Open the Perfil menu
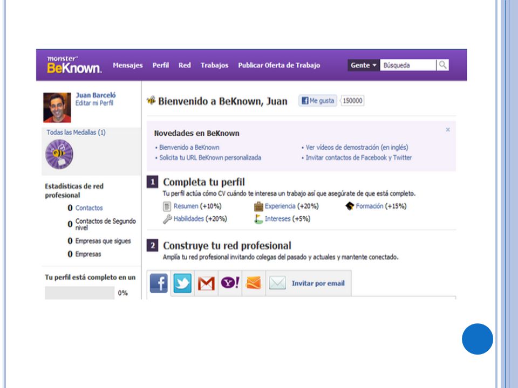 (x=161, y=65)
